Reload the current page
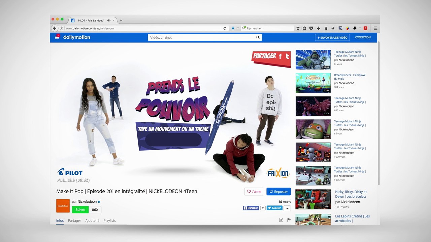 (225, 28)
